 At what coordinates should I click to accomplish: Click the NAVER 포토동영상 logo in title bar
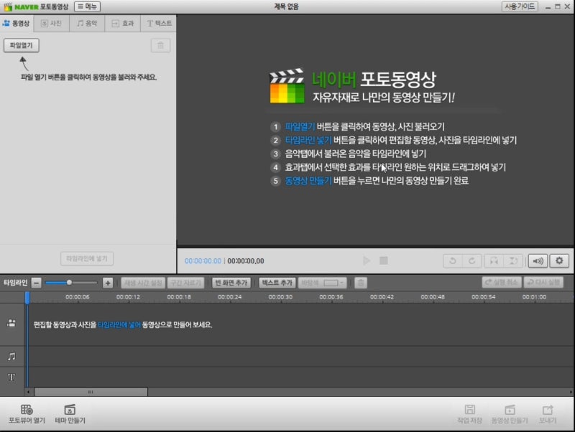click(36, 6)
